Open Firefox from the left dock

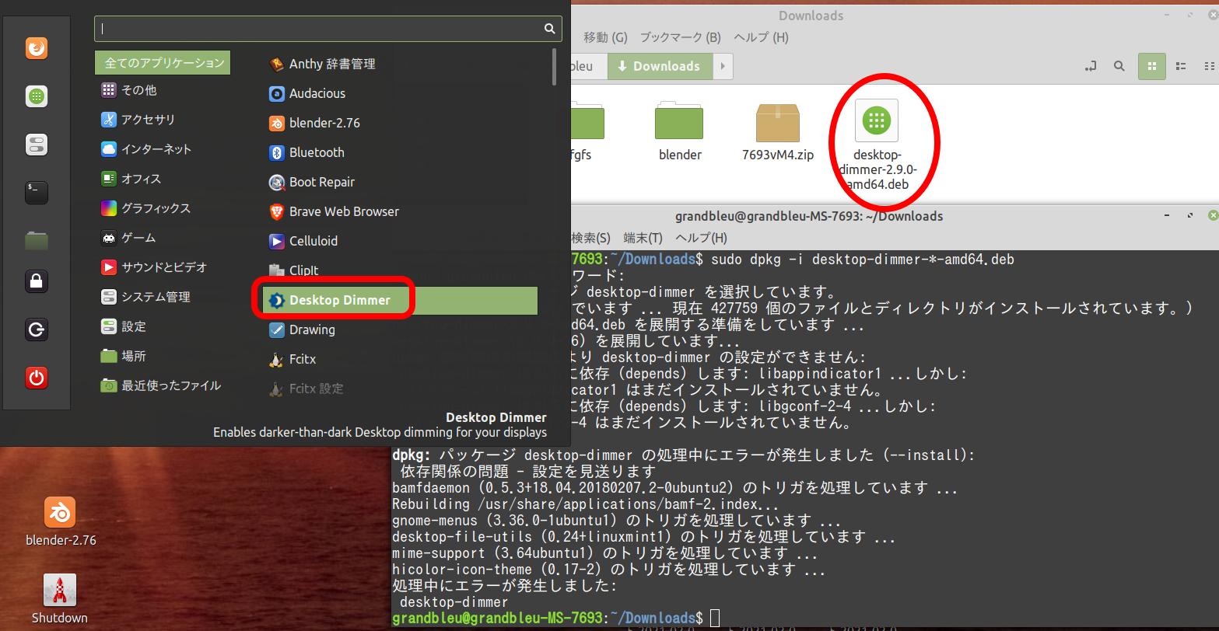(36, 47)
